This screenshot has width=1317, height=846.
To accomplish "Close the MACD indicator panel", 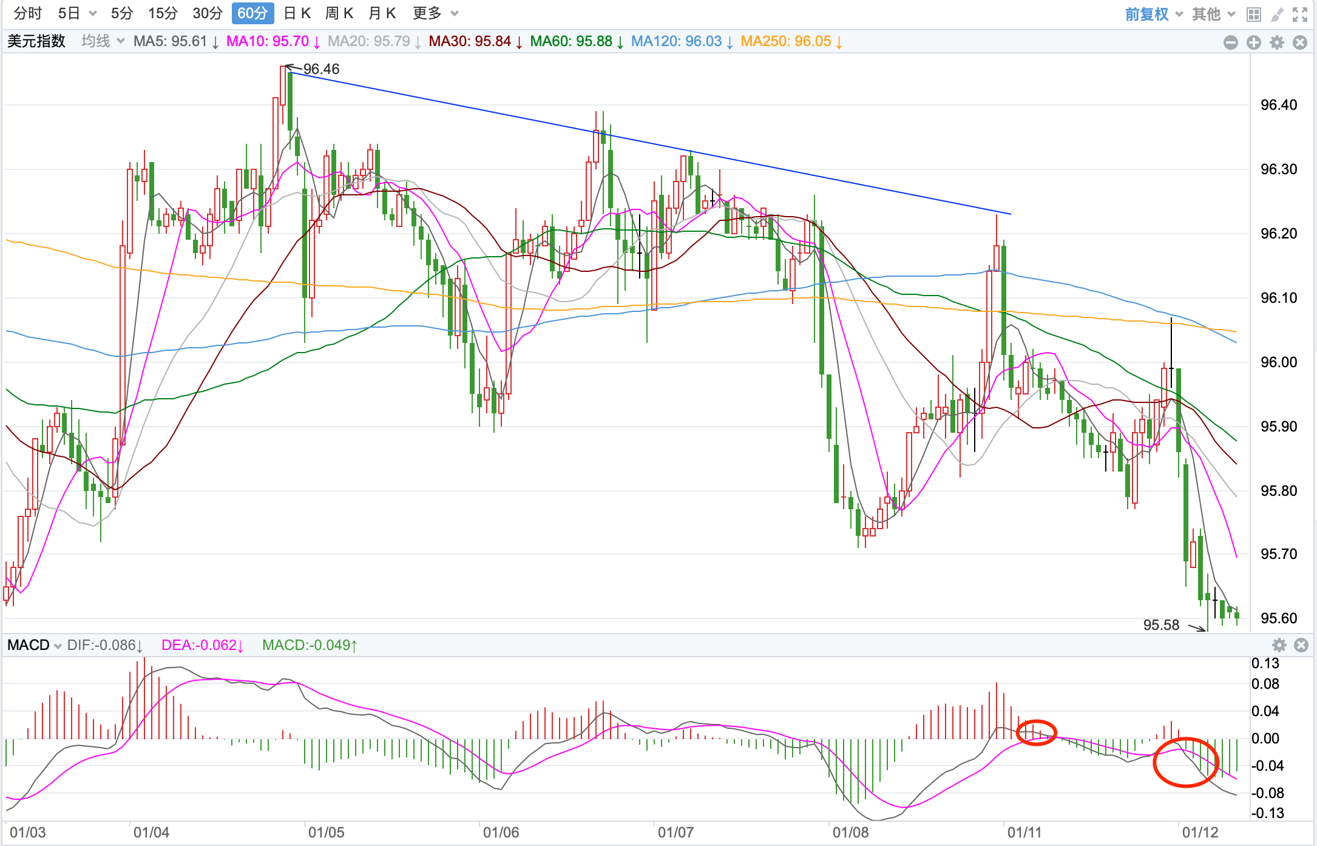I will [x=1301, y=645].
